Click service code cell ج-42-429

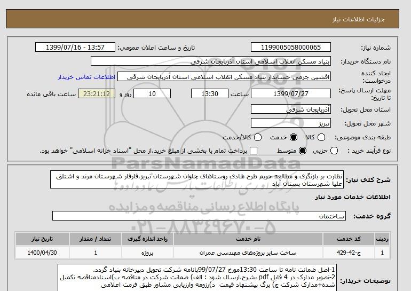349,253
